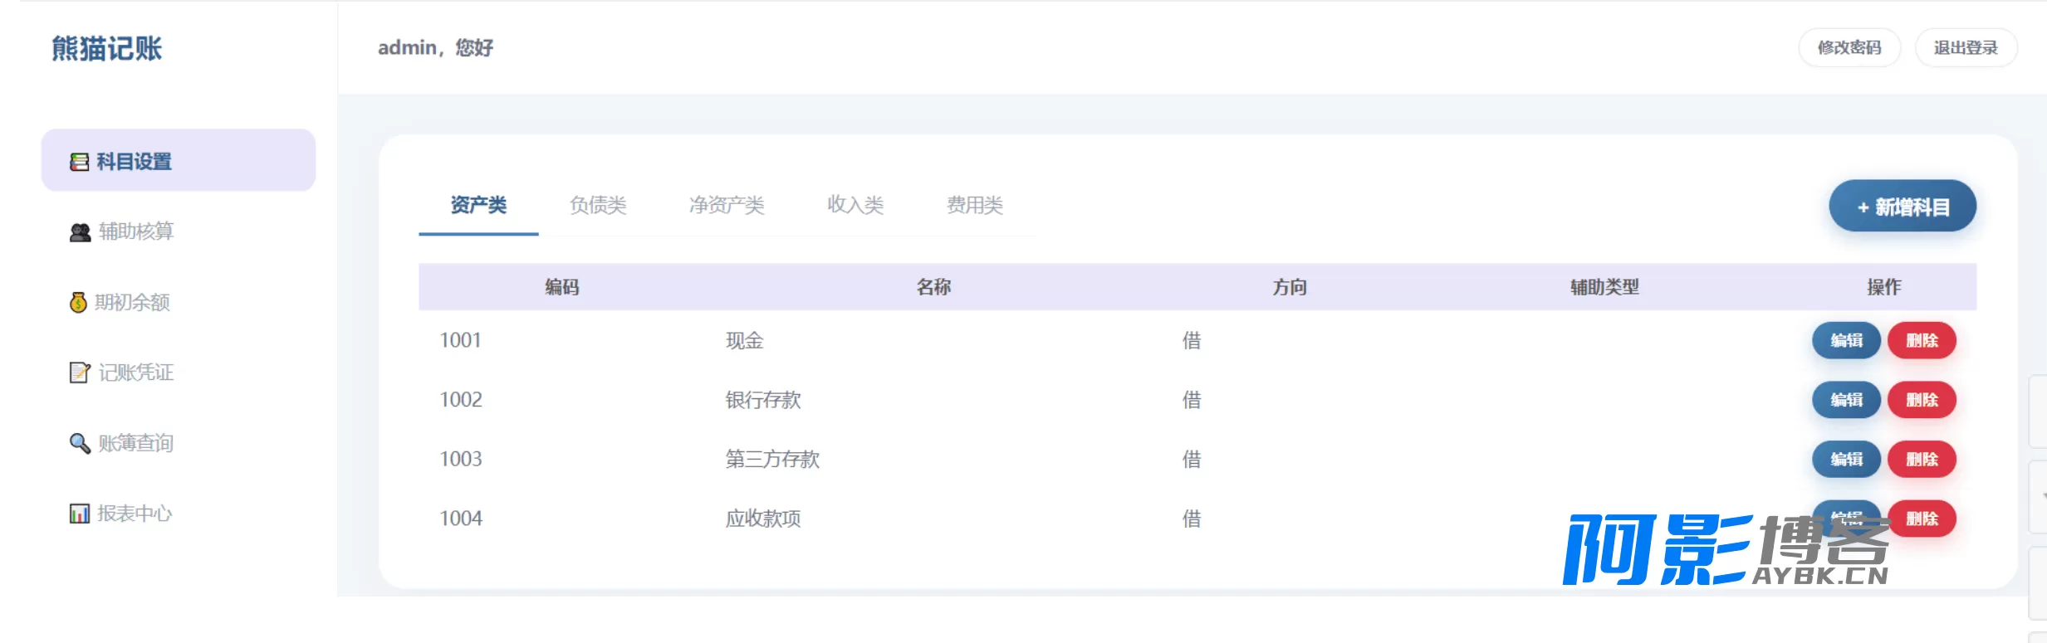Edit the 1001 现金 row

tap(1846, 341)
